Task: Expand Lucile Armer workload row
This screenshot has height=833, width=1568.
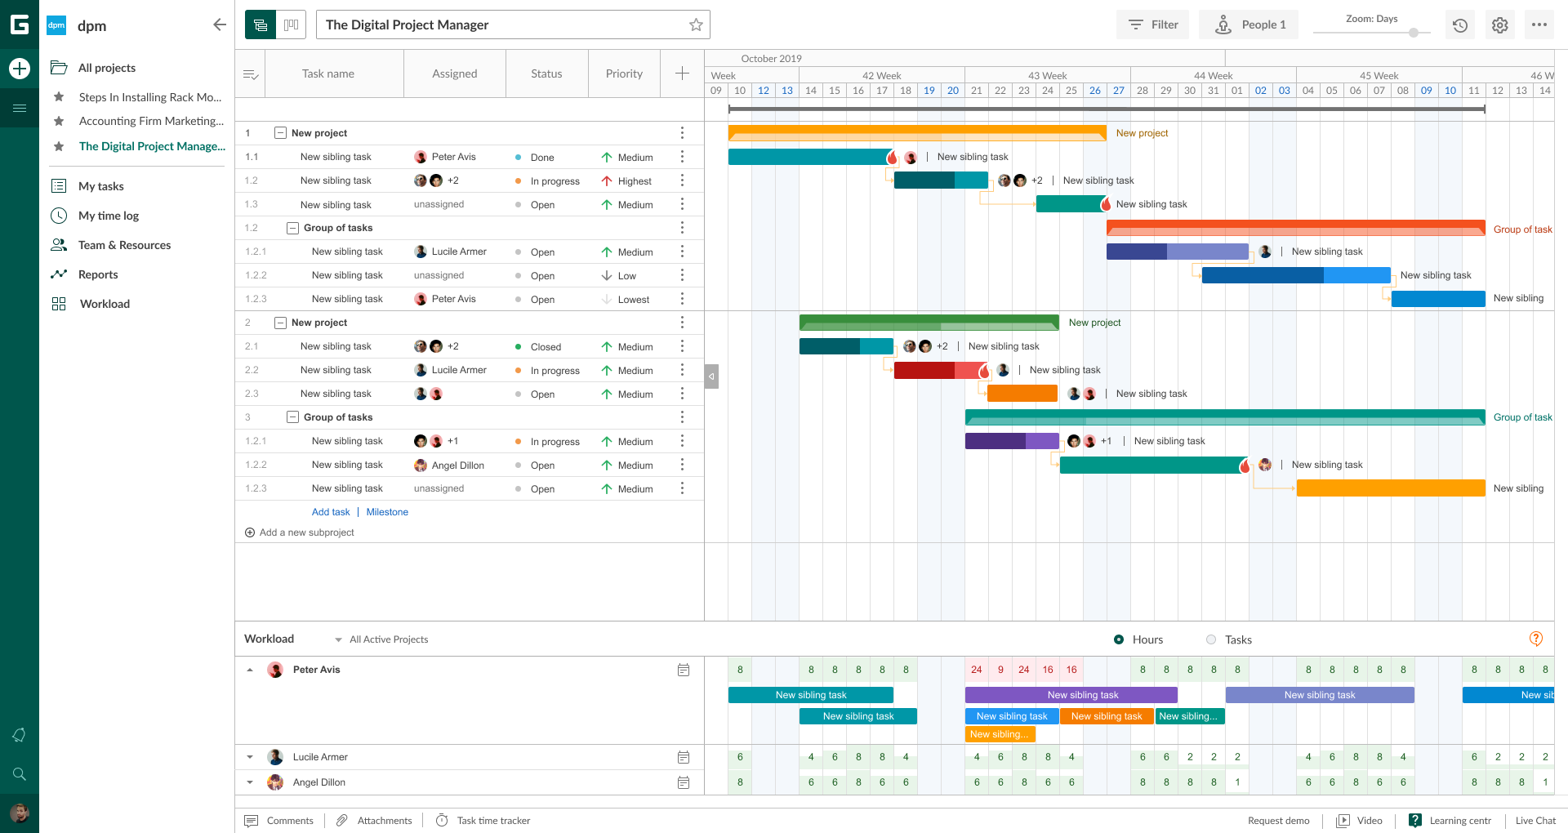Action: pyautogui.click(x=250, y=757)
